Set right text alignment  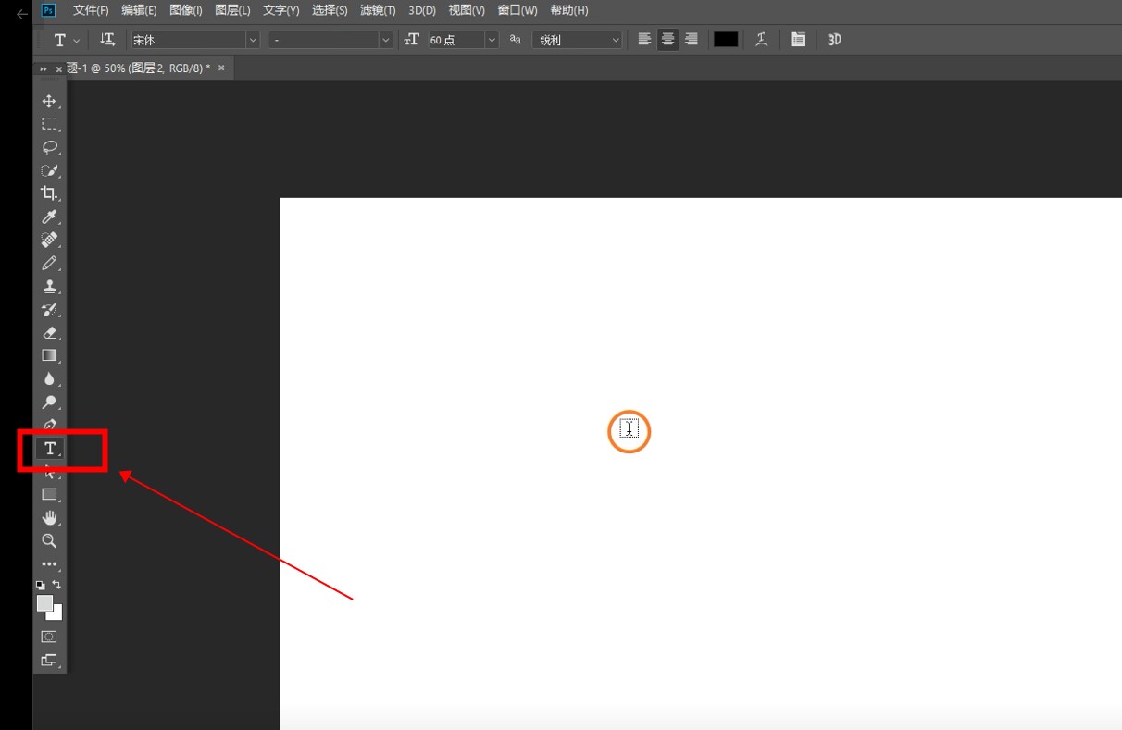pos(691,40)
